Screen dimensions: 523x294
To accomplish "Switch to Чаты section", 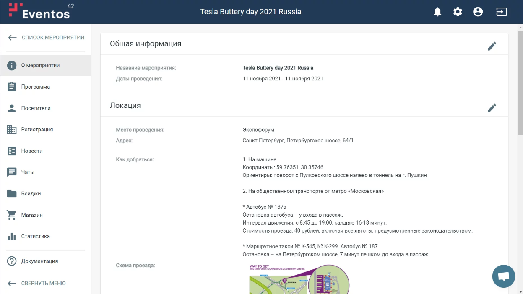I will 46,172.
